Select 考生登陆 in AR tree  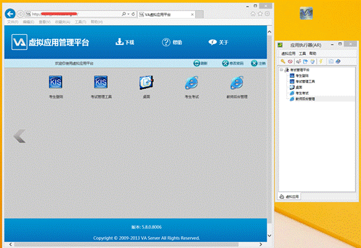point(302,76)
